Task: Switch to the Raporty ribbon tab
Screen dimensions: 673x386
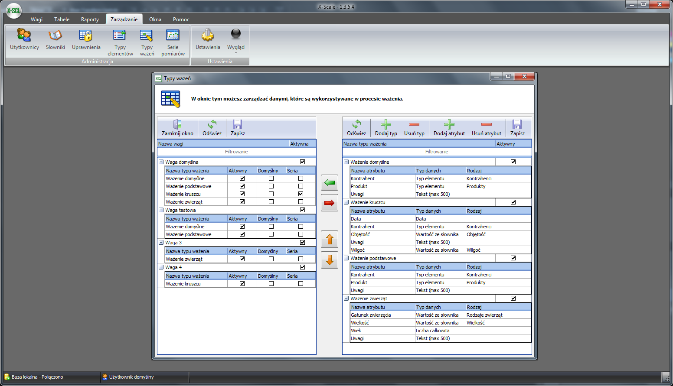Action: point(90,19)
